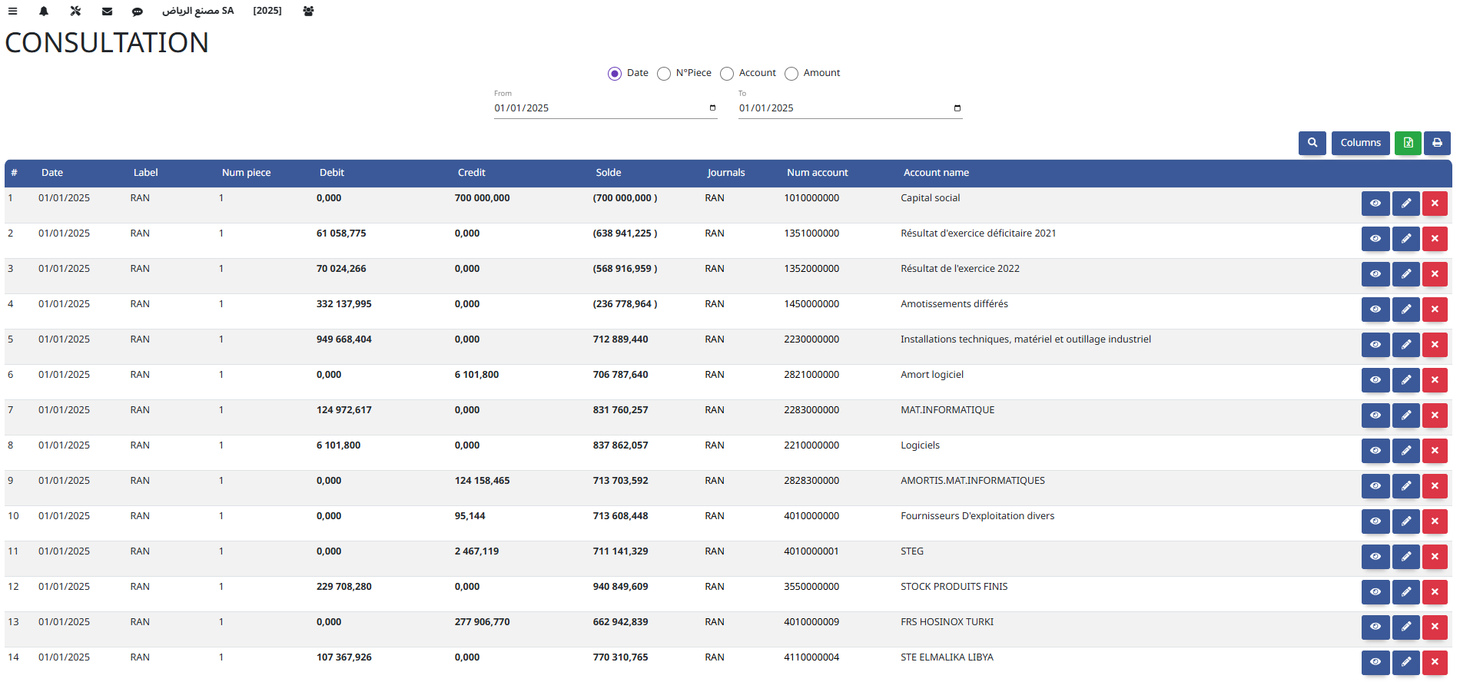Screen dimensions: 1460x682
Task: Select the [2025] fiscal year label
Action: (267, 11)
